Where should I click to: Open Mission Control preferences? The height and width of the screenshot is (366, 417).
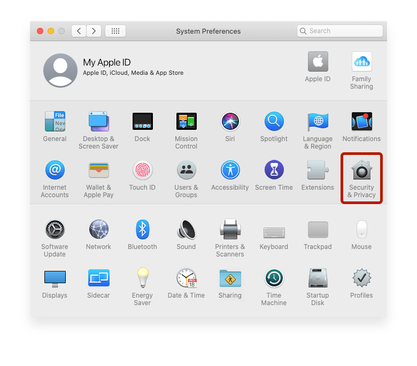187,121
